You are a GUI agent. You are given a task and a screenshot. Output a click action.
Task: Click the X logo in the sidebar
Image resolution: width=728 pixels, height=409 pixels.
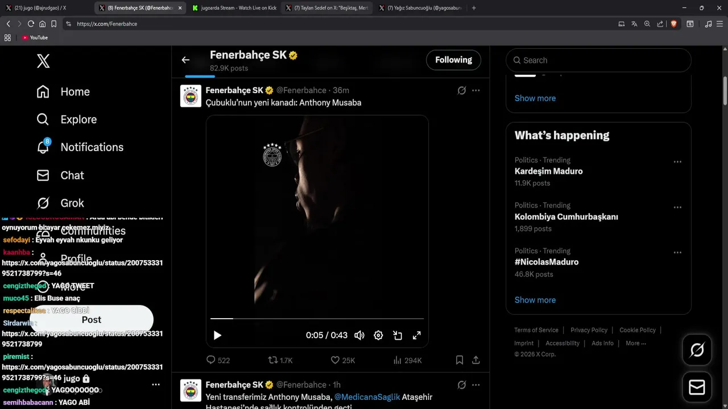[43, 61]
